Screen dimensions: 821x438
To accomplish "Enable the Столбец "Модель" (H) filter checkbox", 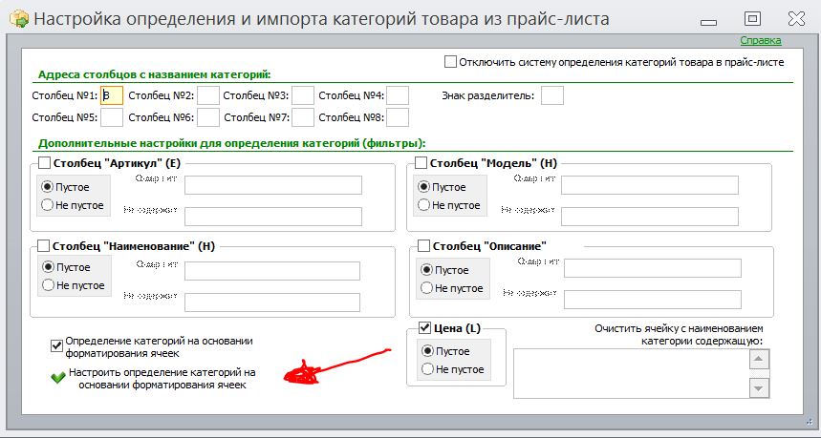I will pyautogui.click(x=421, y=162).
